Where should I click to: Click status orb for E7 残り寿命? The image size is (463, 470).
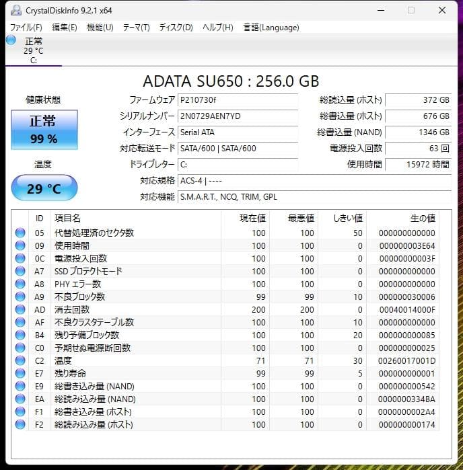pos(20,373)
